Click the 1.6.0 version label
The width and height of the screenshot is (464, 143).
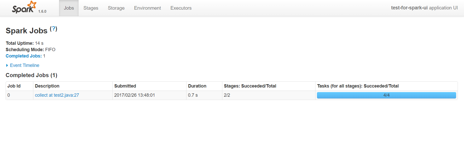click(x=42, y=11)
